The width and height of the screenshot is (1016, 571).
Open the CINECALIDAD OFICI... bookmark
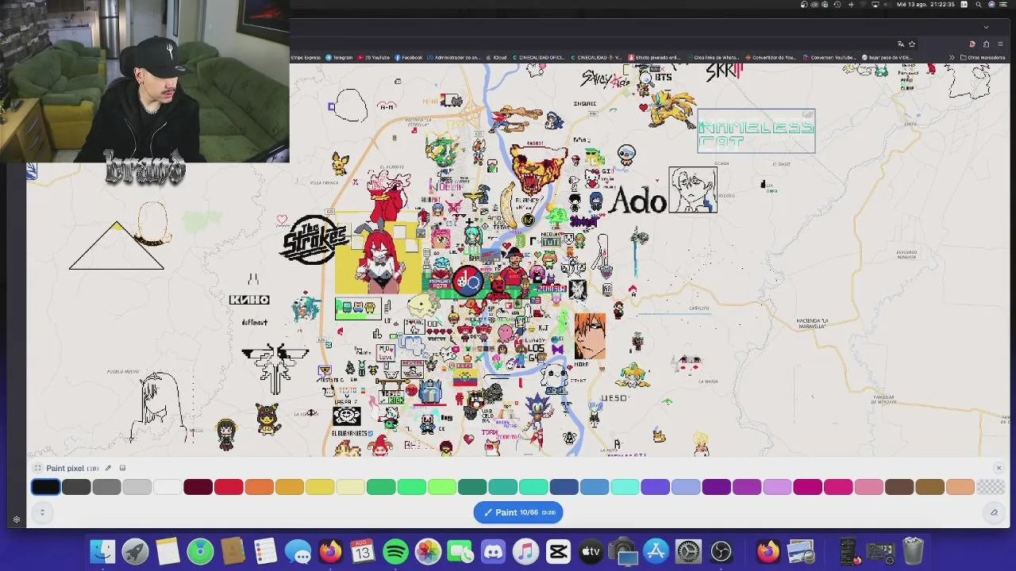[539, 57]
